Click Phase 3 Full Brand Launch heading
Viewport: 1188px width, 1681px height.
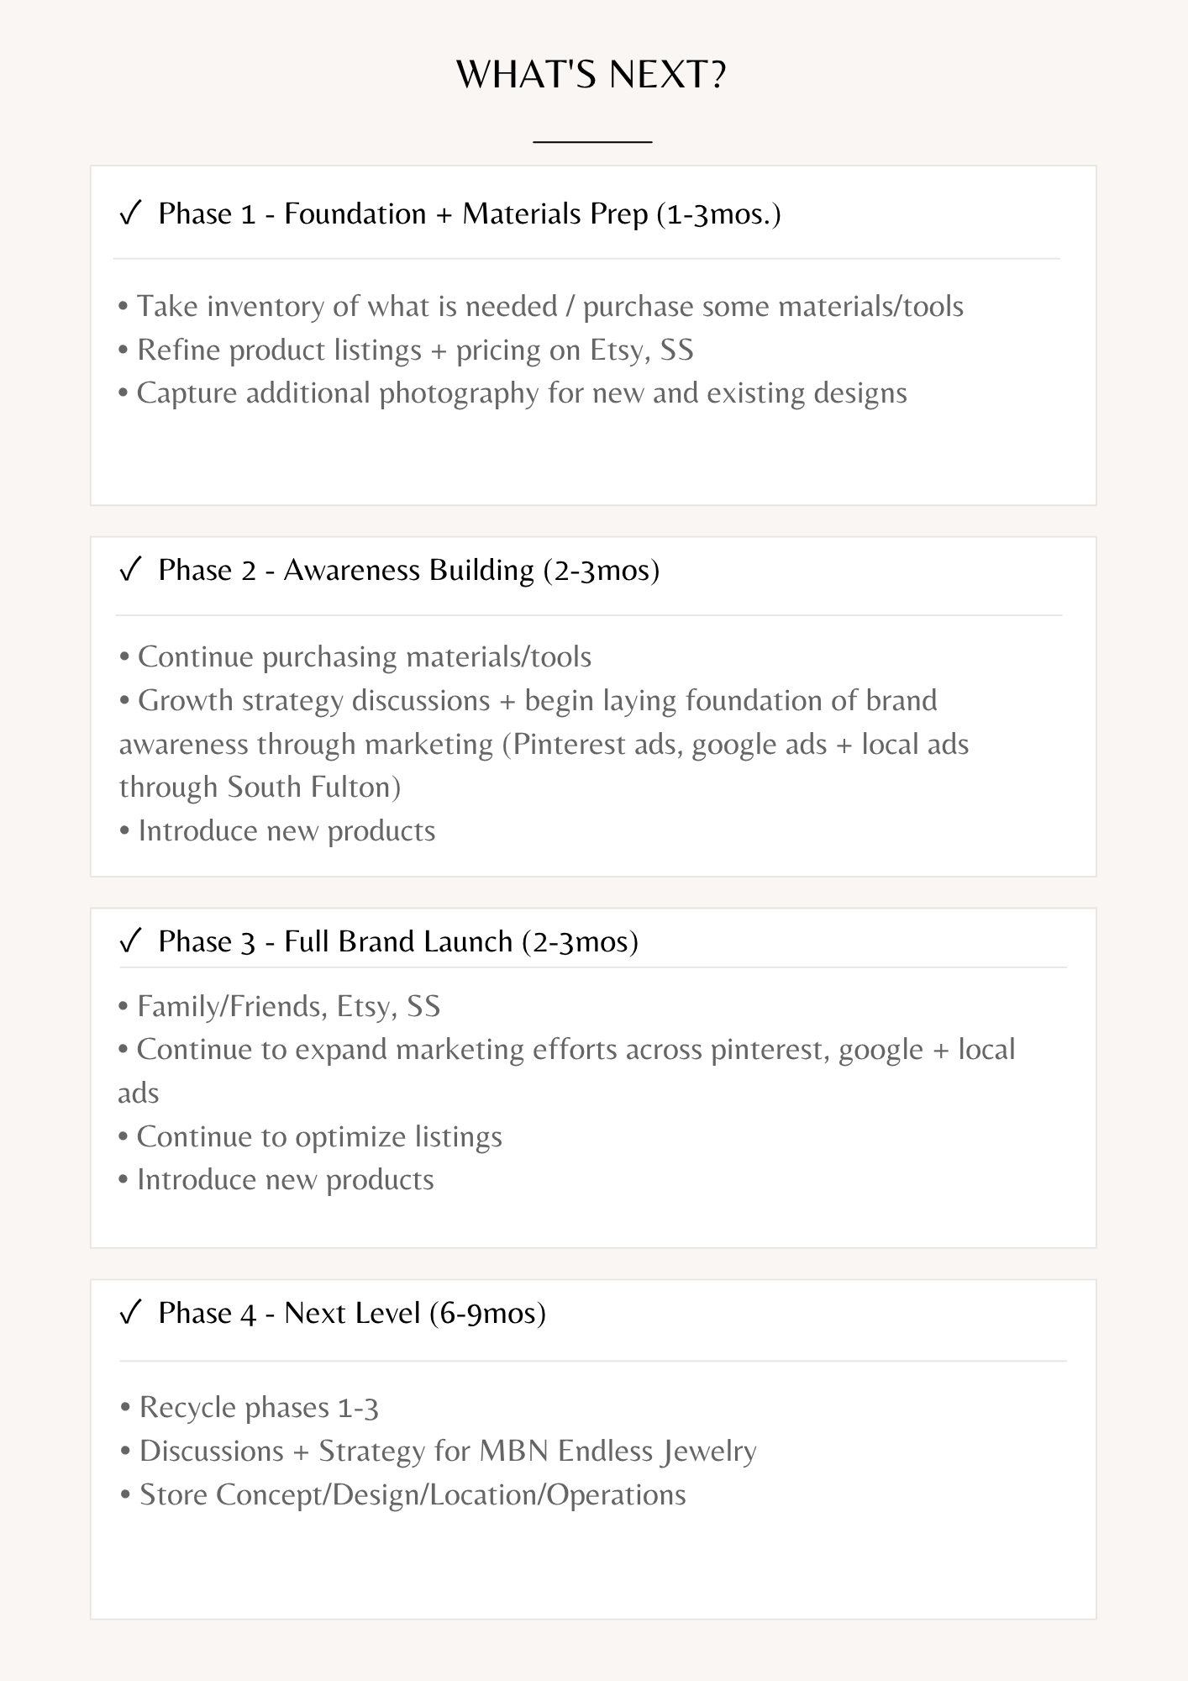pos(398,942)
